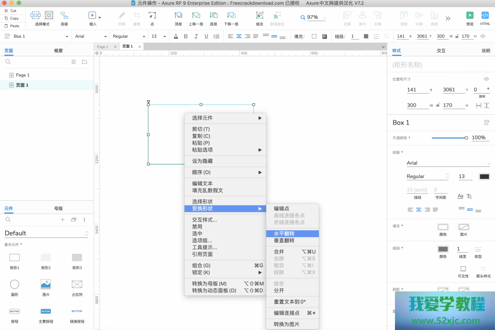Open the Arial font dropdown
The width and height of the screenshot is (495, 330).
coord(91,36)
